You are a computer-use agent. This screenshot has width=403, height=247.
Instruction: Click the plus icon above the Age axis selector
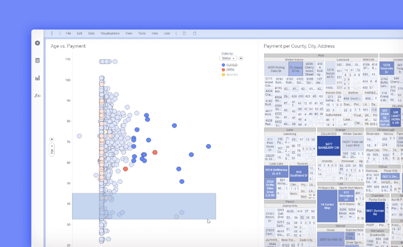pos(52,139)
